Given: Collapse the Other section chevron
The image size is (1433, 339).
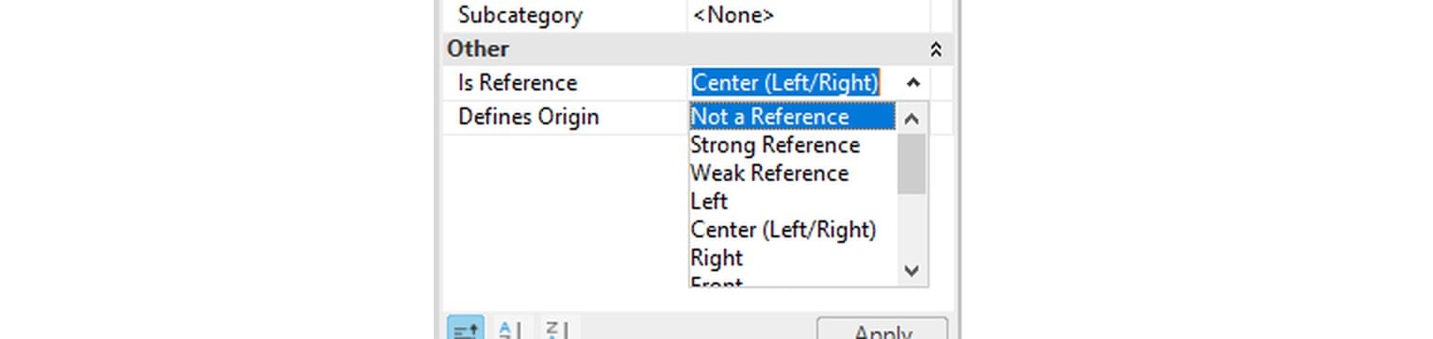Looking at the screenshot, I should pyautogui.click(x=935, y=50).
